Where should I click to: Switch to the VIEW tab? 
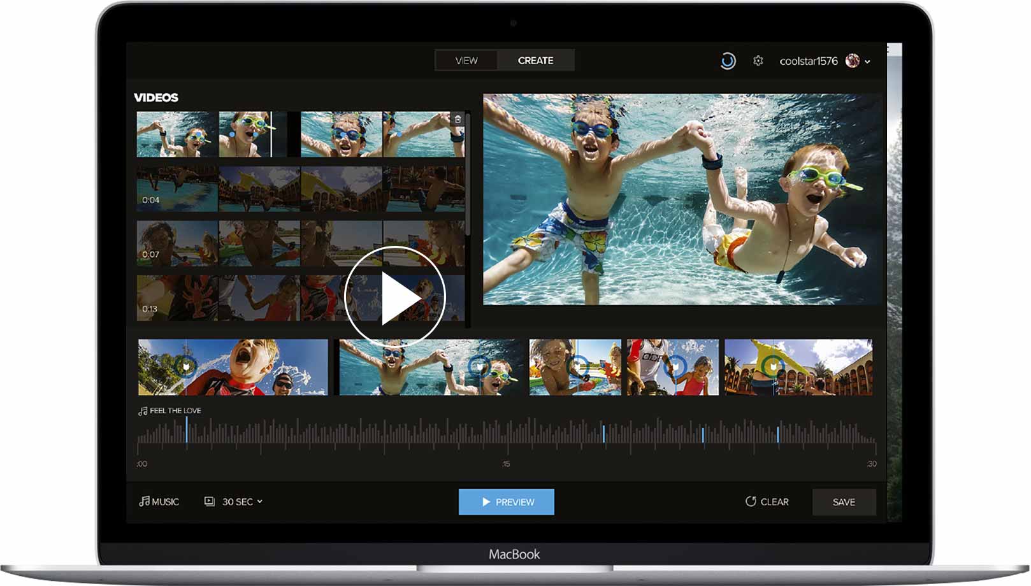(466, 61)
